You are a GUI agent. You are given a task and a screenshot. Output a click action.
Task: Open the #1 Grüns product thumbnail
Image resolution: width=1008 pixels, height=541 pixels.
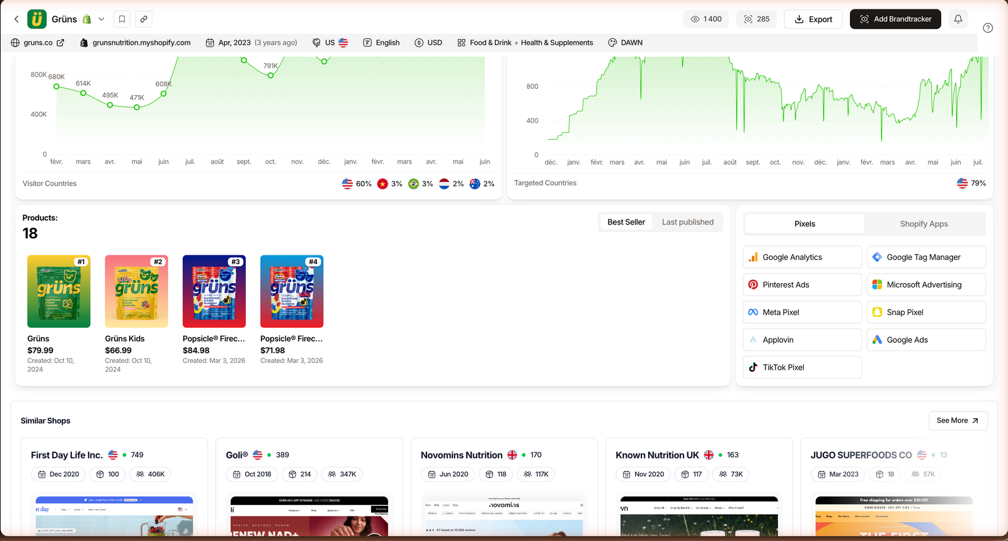coord(59,291)
